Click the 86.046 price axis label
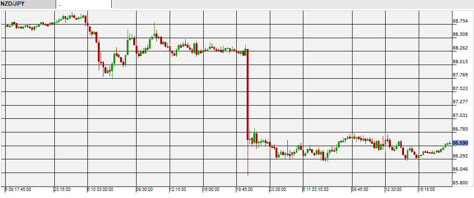This screenshot has height=198, width=474. 460,169
